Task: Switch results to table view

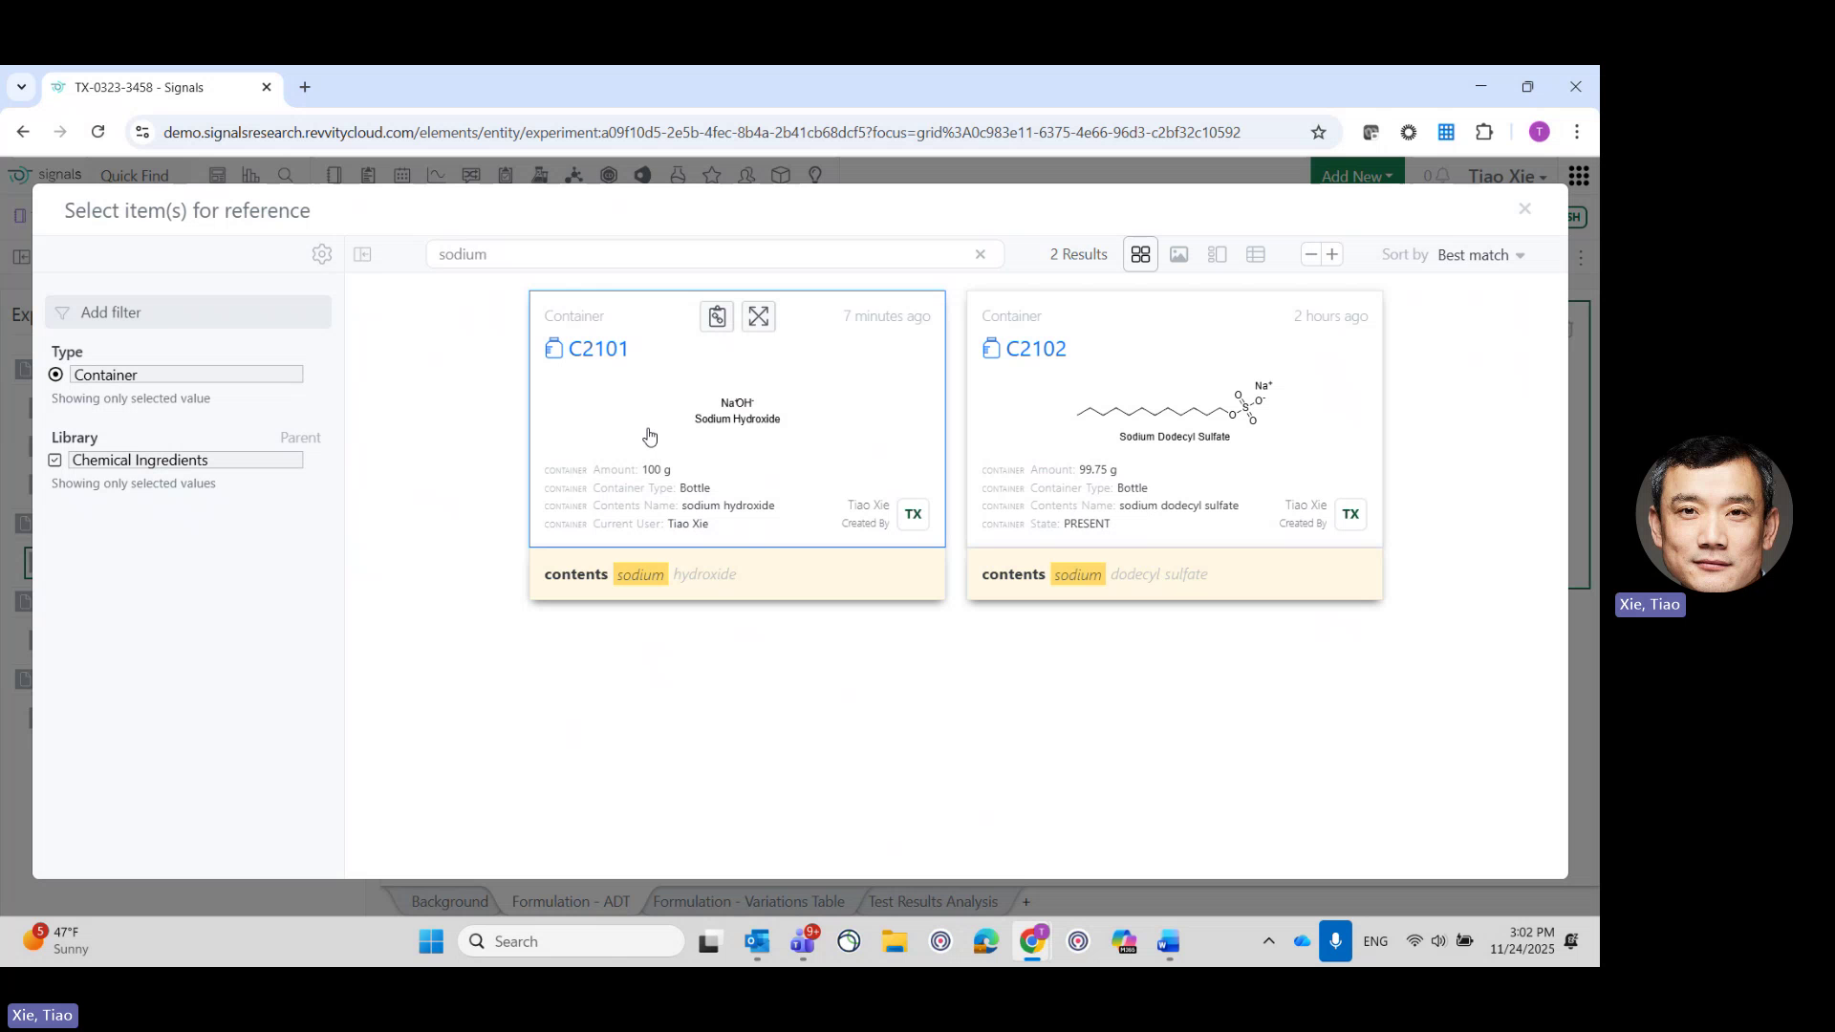Action: (1255, 254)
